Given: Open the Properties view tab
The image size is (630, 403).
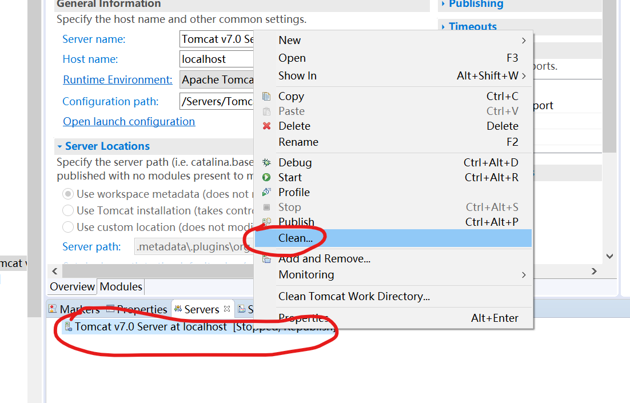Looking at the screenshot, I should 137,309.
